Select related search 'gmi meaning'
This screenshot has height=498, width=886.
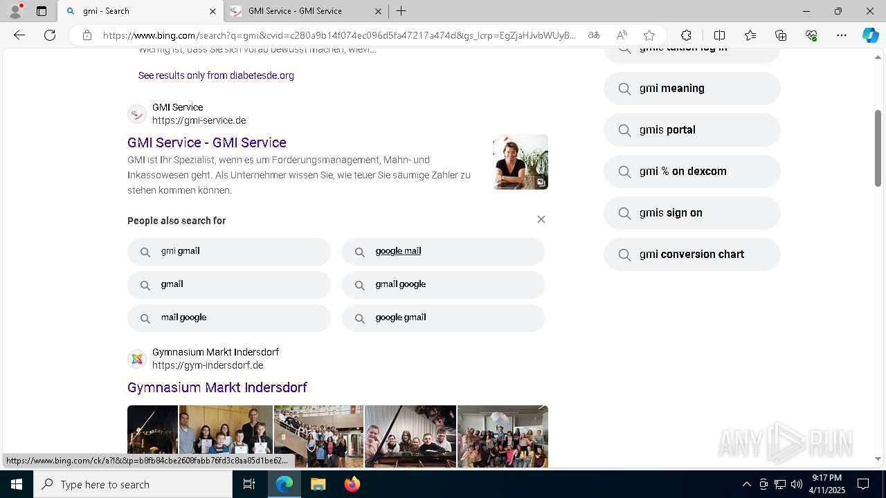pos(692,89)
